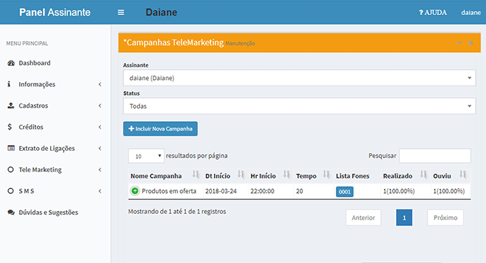Image resolution: width=486 pixels, height=263 pixels.
Task: Open the results per page dropdown
Action: pos(146,156)
